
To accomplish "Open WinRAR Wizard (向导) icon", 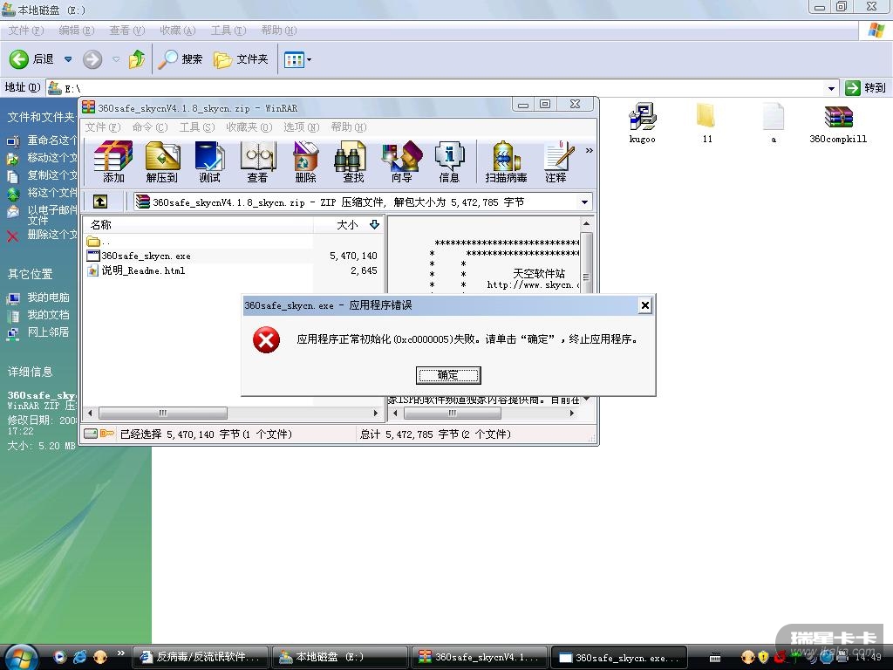I will 402,161.
